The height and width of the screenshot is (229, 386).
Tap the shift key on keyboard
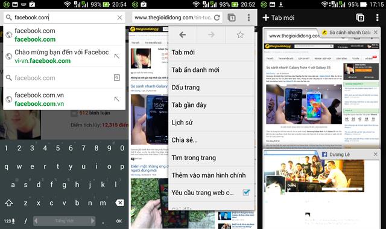coord(9,203)
